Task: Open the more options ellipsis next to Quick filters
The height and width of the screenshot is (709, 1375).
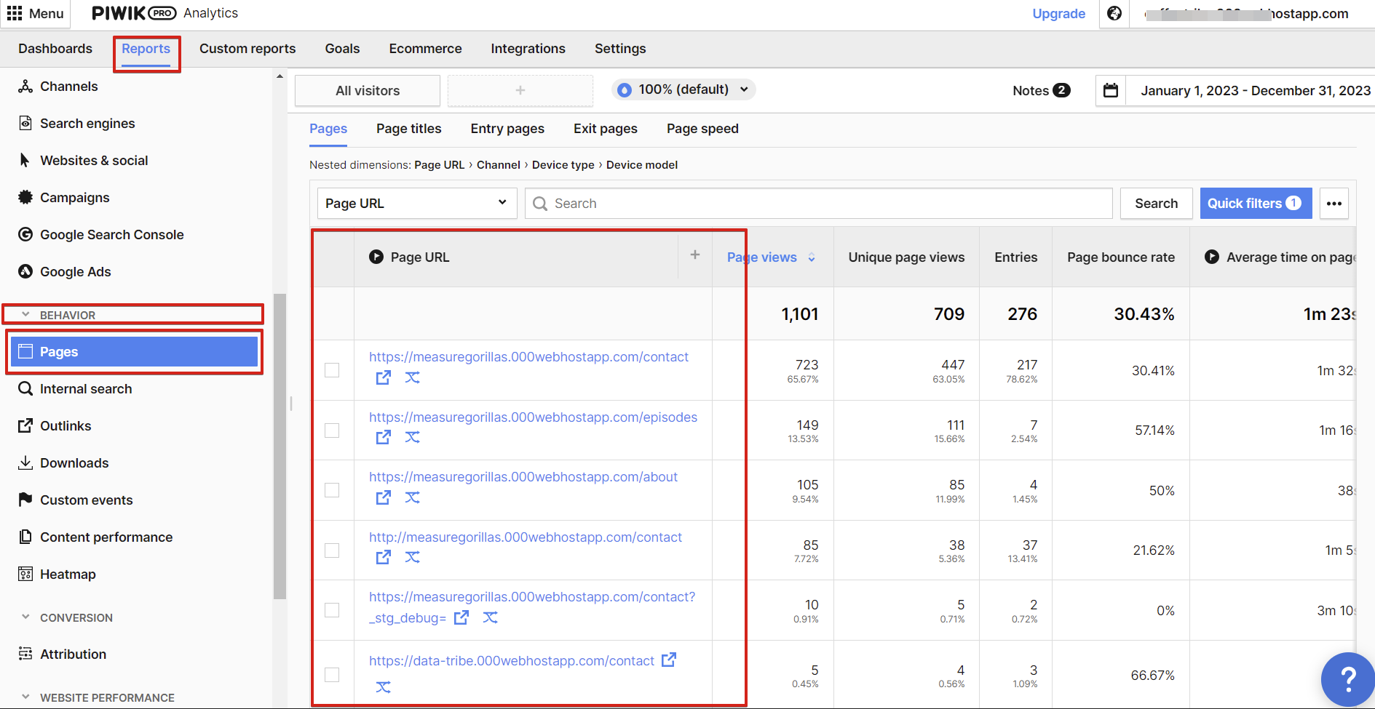Action: 1334,203
